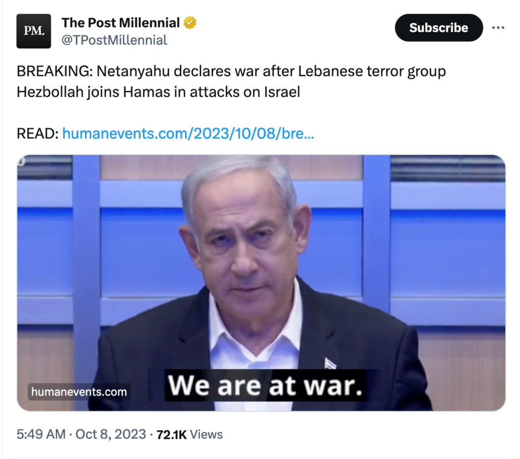Click the PM. logo text
The height and width of the screenshot is (459, 520).
(34, 31)
